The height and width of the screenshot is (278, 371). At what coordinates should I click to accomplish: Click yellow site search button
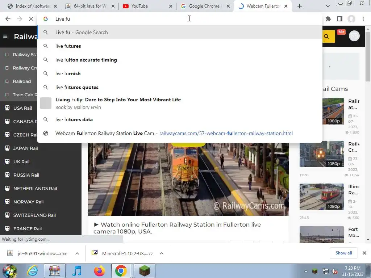328,37
